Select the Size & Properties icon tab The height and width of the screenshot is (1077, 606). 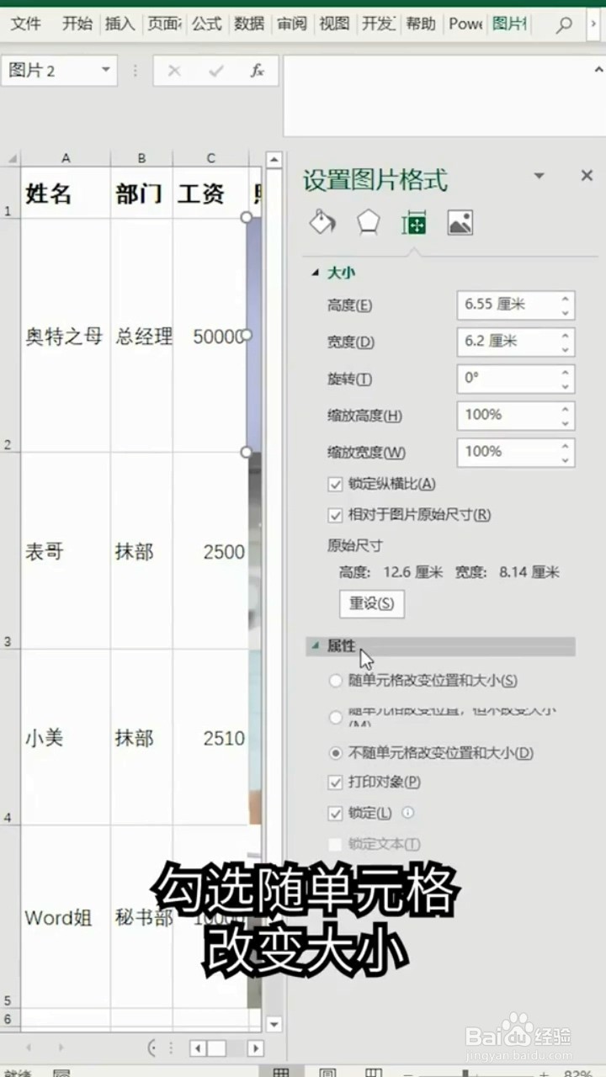413,222
